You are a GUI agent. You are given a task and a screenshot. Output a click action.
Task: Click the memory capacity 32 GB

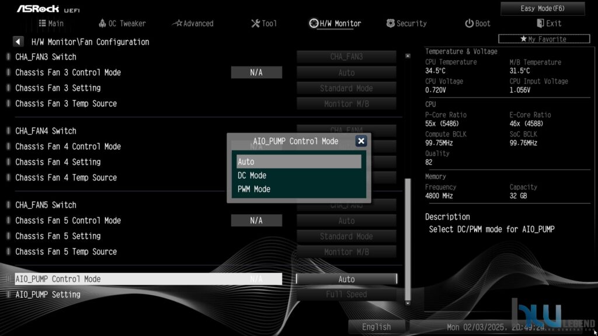[x=519, y=196]
